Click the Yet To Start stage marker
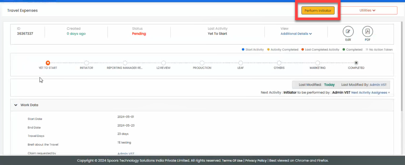Image resolution: width=405 pixels, height=165 pixels. [48, 63]
